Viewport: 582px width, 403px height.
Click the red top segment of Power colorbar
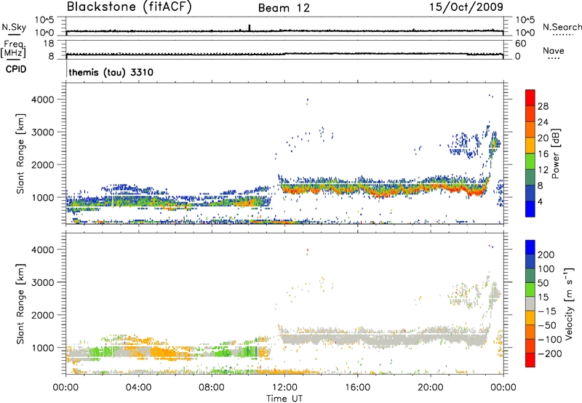(x=530, y=98)
